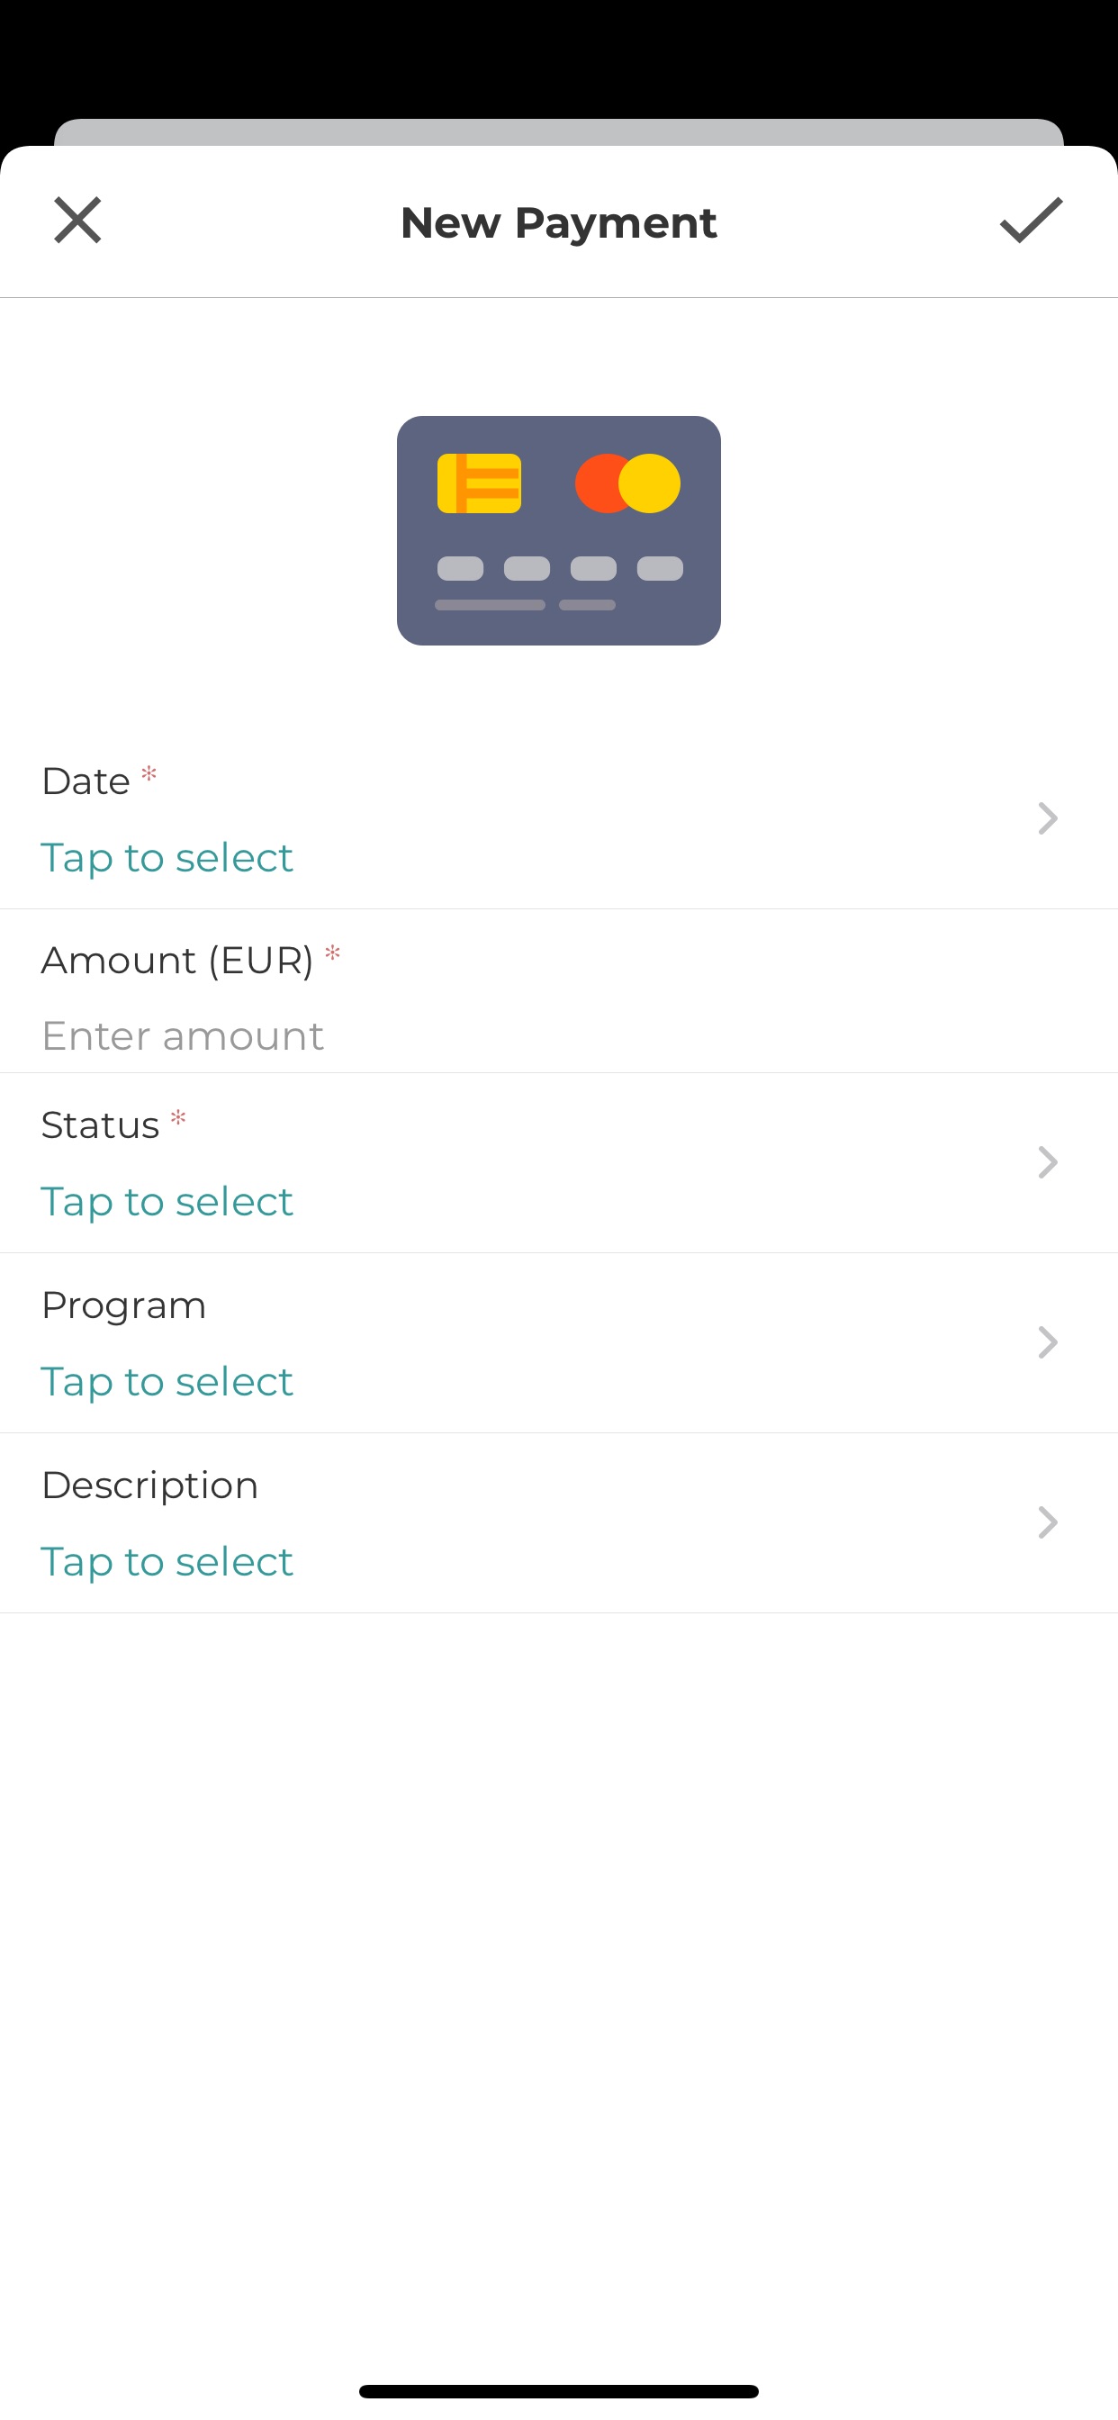Click the Amount (EUR) field label

[x=176, y=960]
